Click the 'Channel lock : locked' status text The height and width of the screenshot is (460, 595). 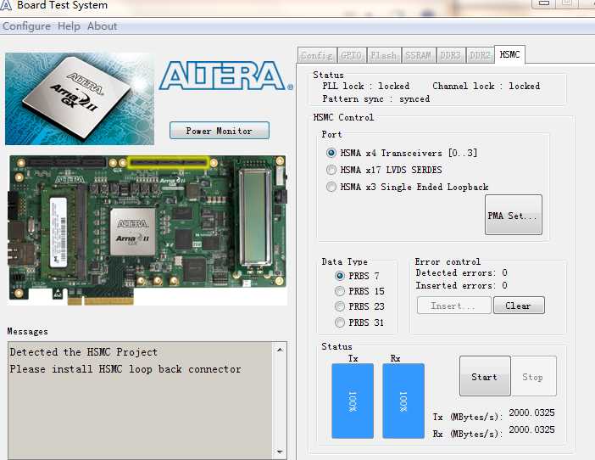pos(487,86)
